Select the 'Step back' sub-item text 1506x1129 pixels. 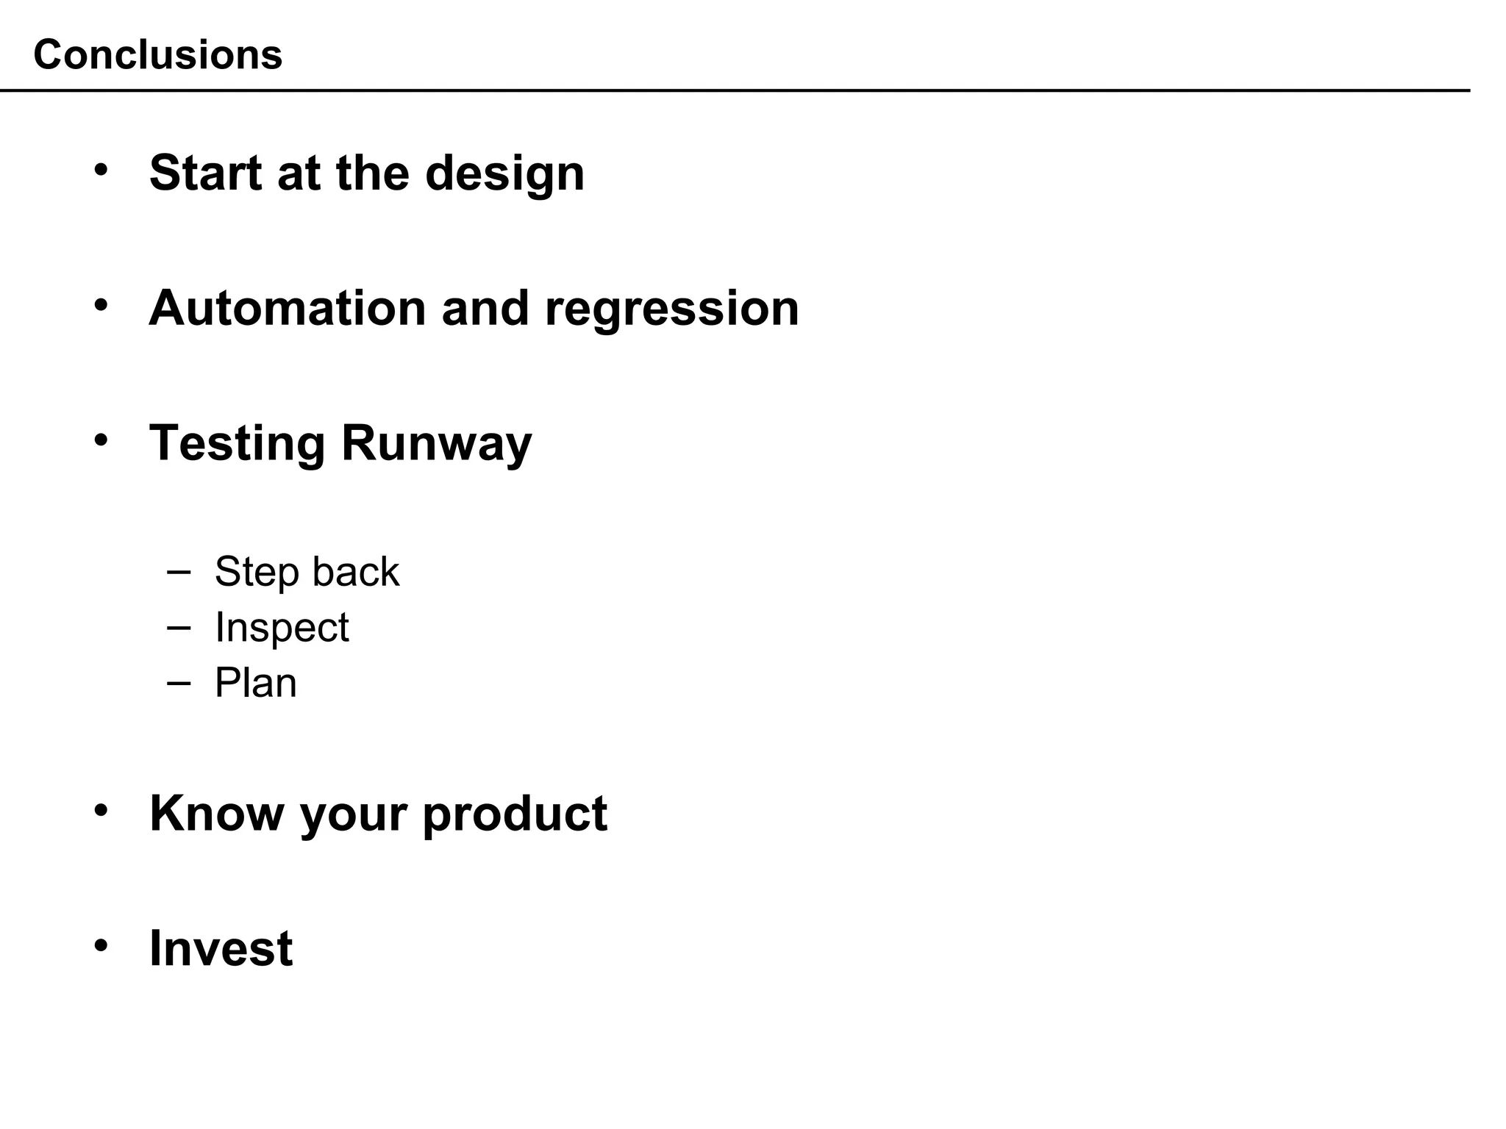coord(307,572)
